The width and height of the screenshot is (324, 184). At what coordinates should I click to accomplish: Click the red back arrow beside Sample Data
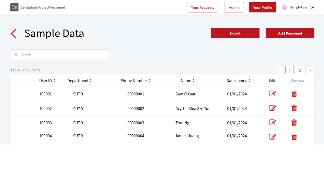13,33
